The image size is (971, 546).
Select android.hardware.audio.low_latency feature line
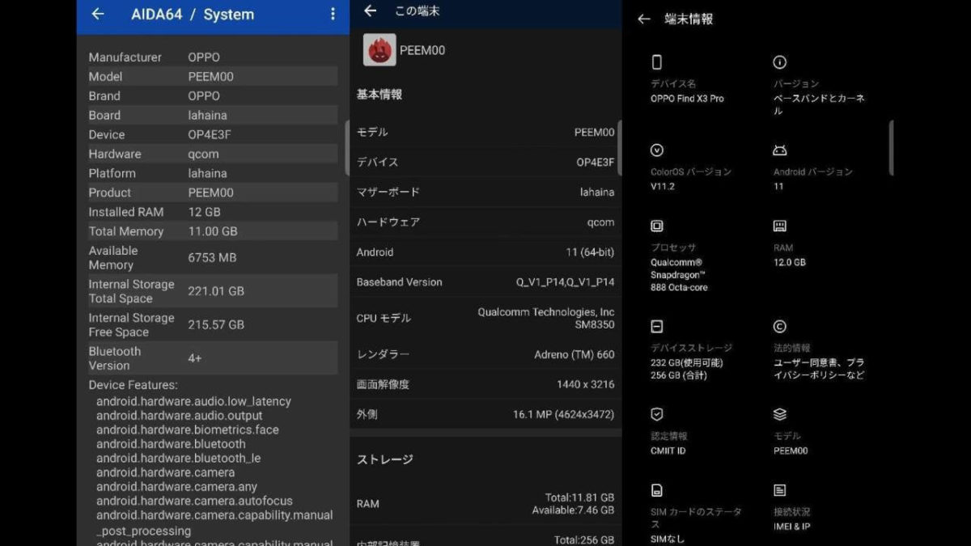pyautogui.click(x=193, y=401)
